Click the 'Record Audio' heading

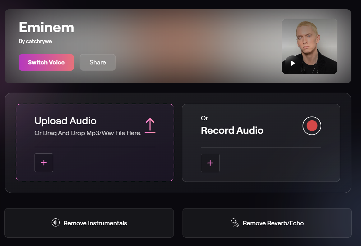tap(232, 130)
